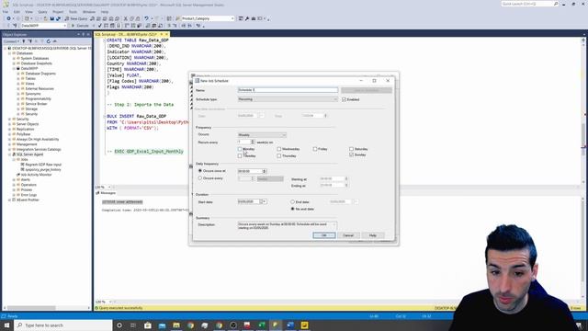
Task: Open Task View on the taskbar
Action: click(x=133, y=325)
